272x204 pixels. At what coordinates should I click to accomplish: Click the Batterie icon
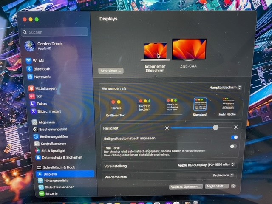(x=42, y=193)
